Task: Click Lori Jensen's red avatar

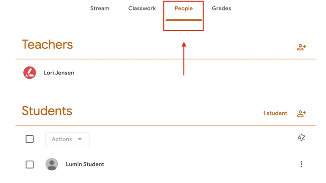Action: 29,73
